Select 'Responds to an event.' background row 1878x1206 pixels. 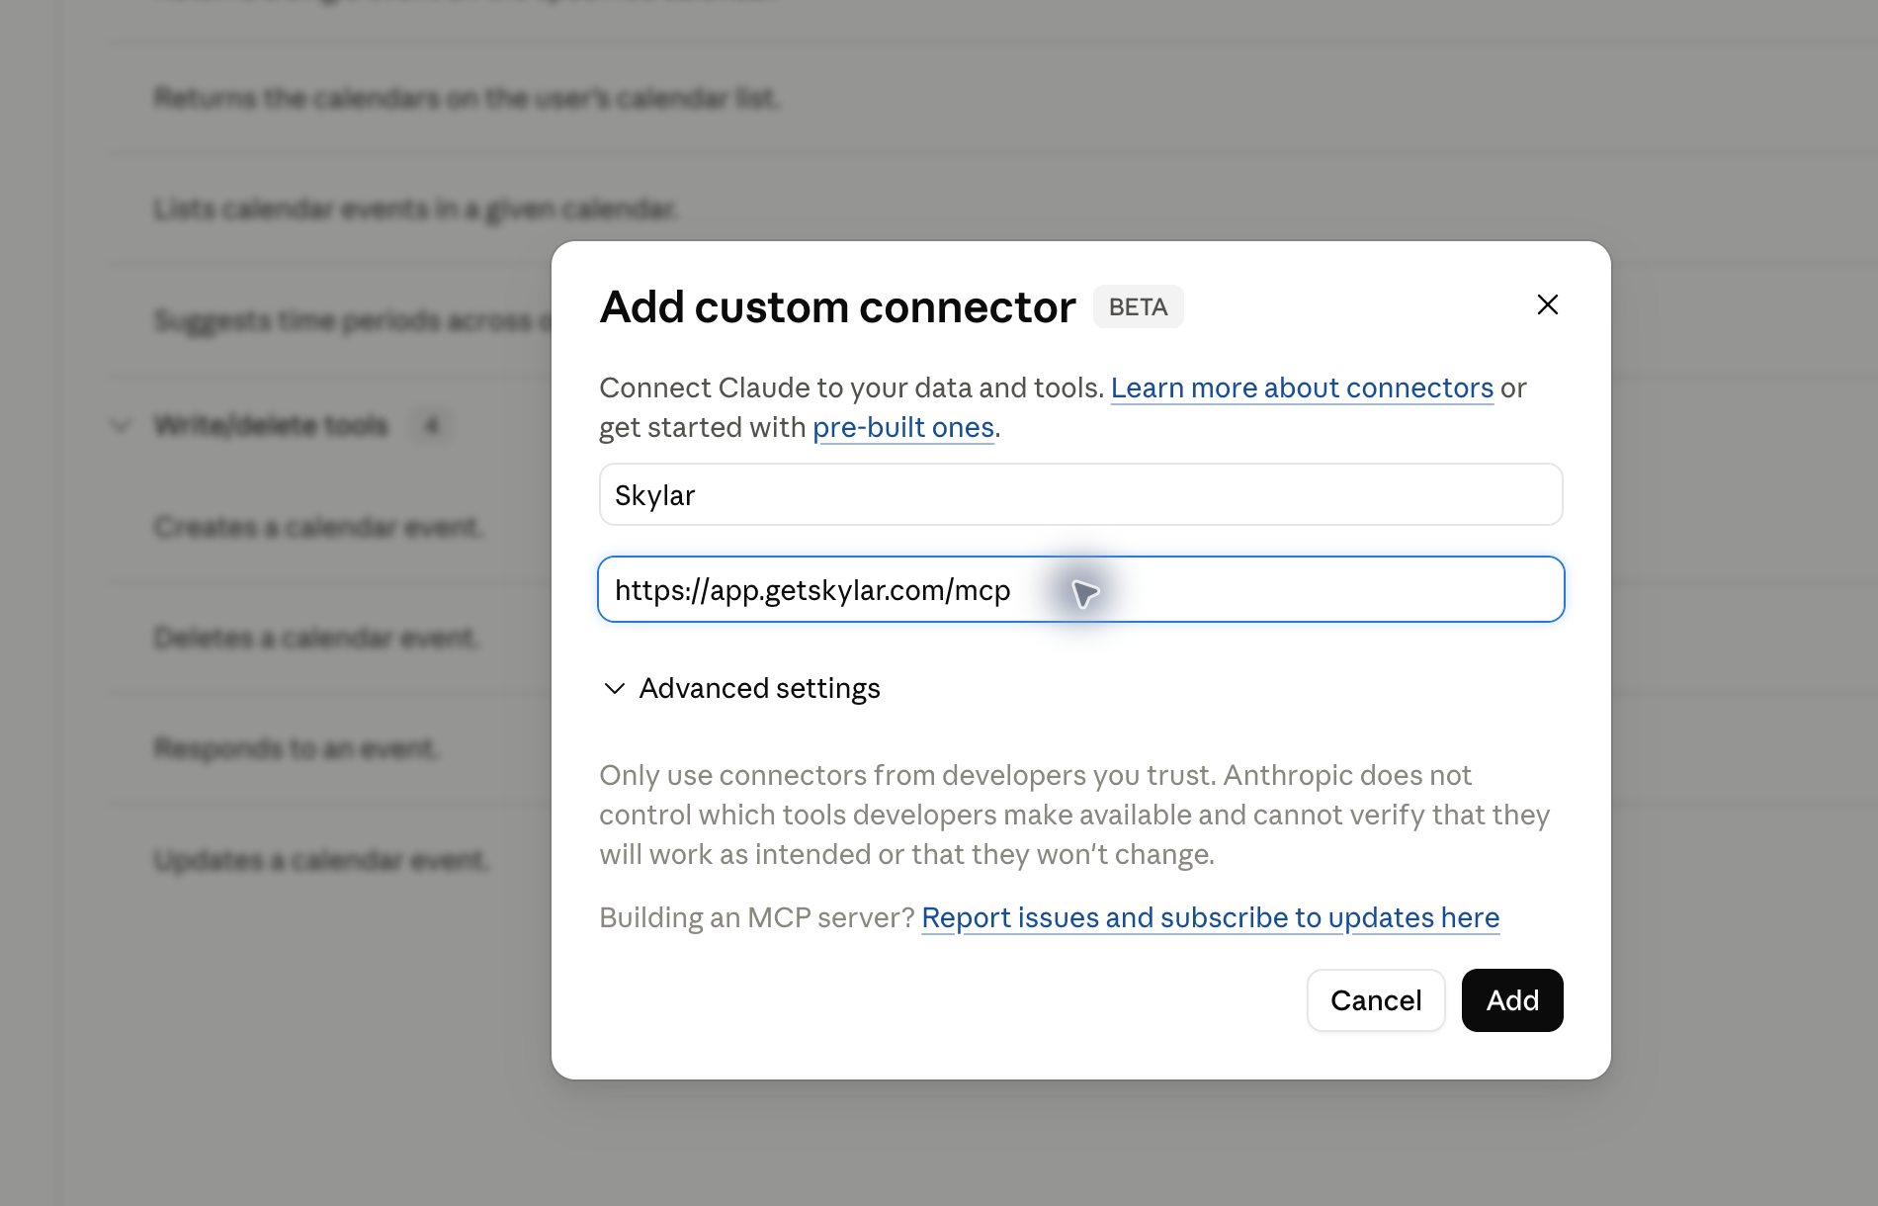tap(296, 748)
